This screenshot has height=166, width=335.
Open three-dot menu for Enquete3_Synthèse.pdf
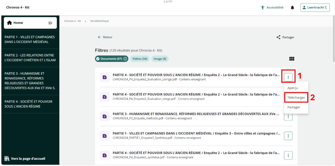[288, 136]
